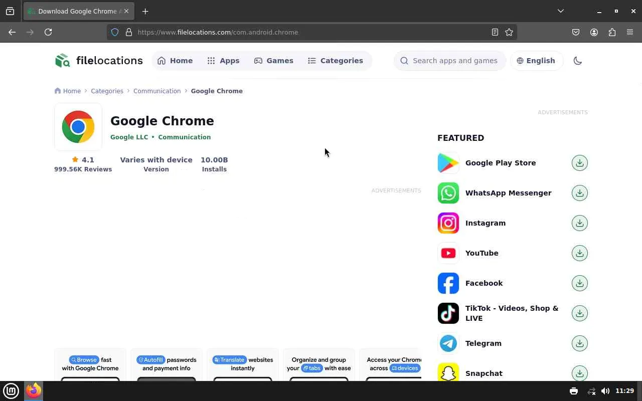This screenshot has height=401, width=642.
Task: Click the filelocations logo icon
Action: tap(63, 61)
